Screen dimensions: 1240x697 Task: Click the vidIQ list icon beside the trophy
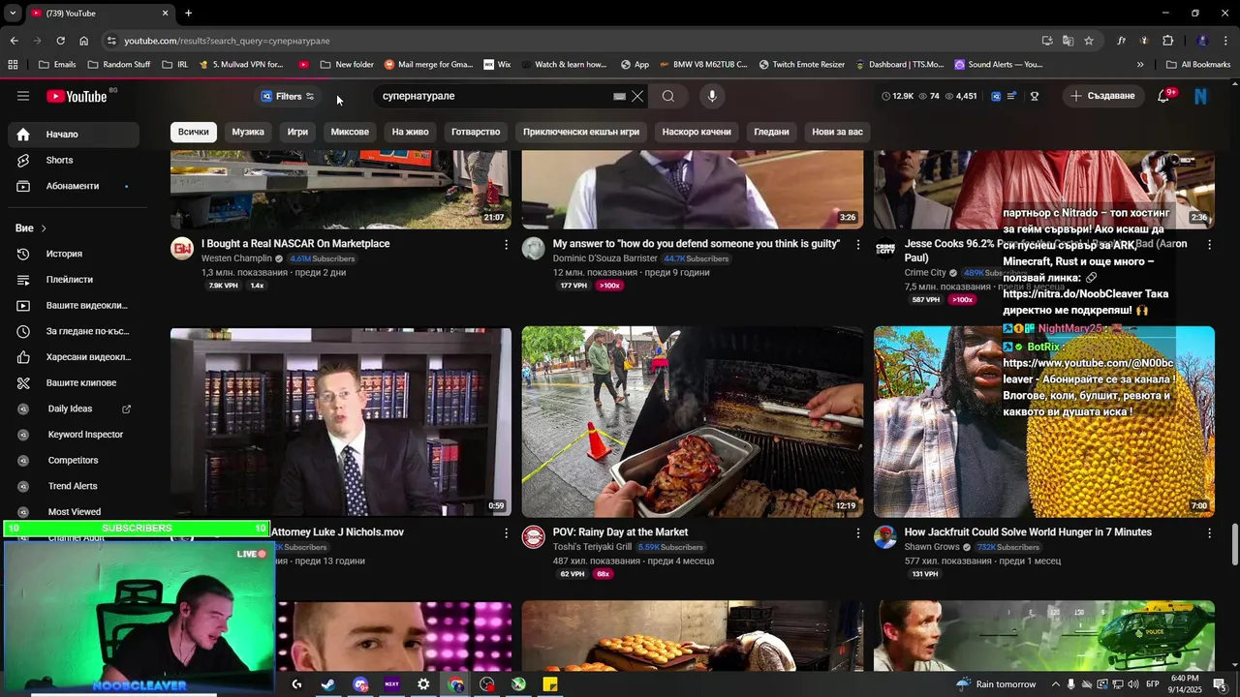coord(1012,96)
